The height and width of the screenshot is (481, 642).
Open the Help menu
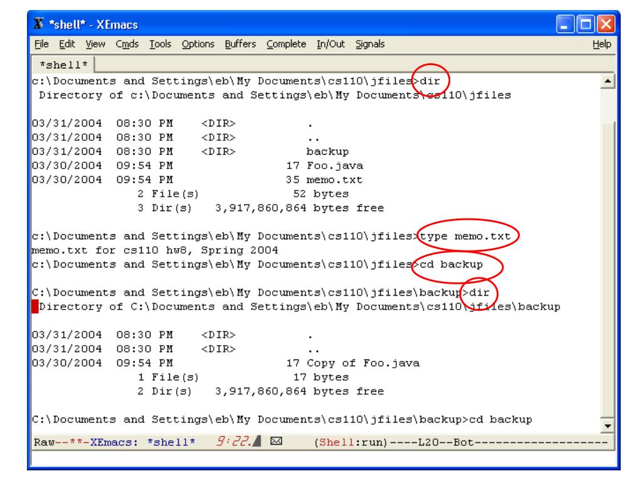[x=602, y=44]
